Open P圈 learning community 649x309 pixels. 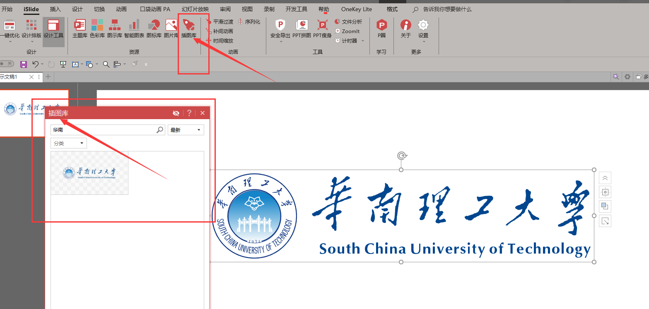click(x=381, y=29)
